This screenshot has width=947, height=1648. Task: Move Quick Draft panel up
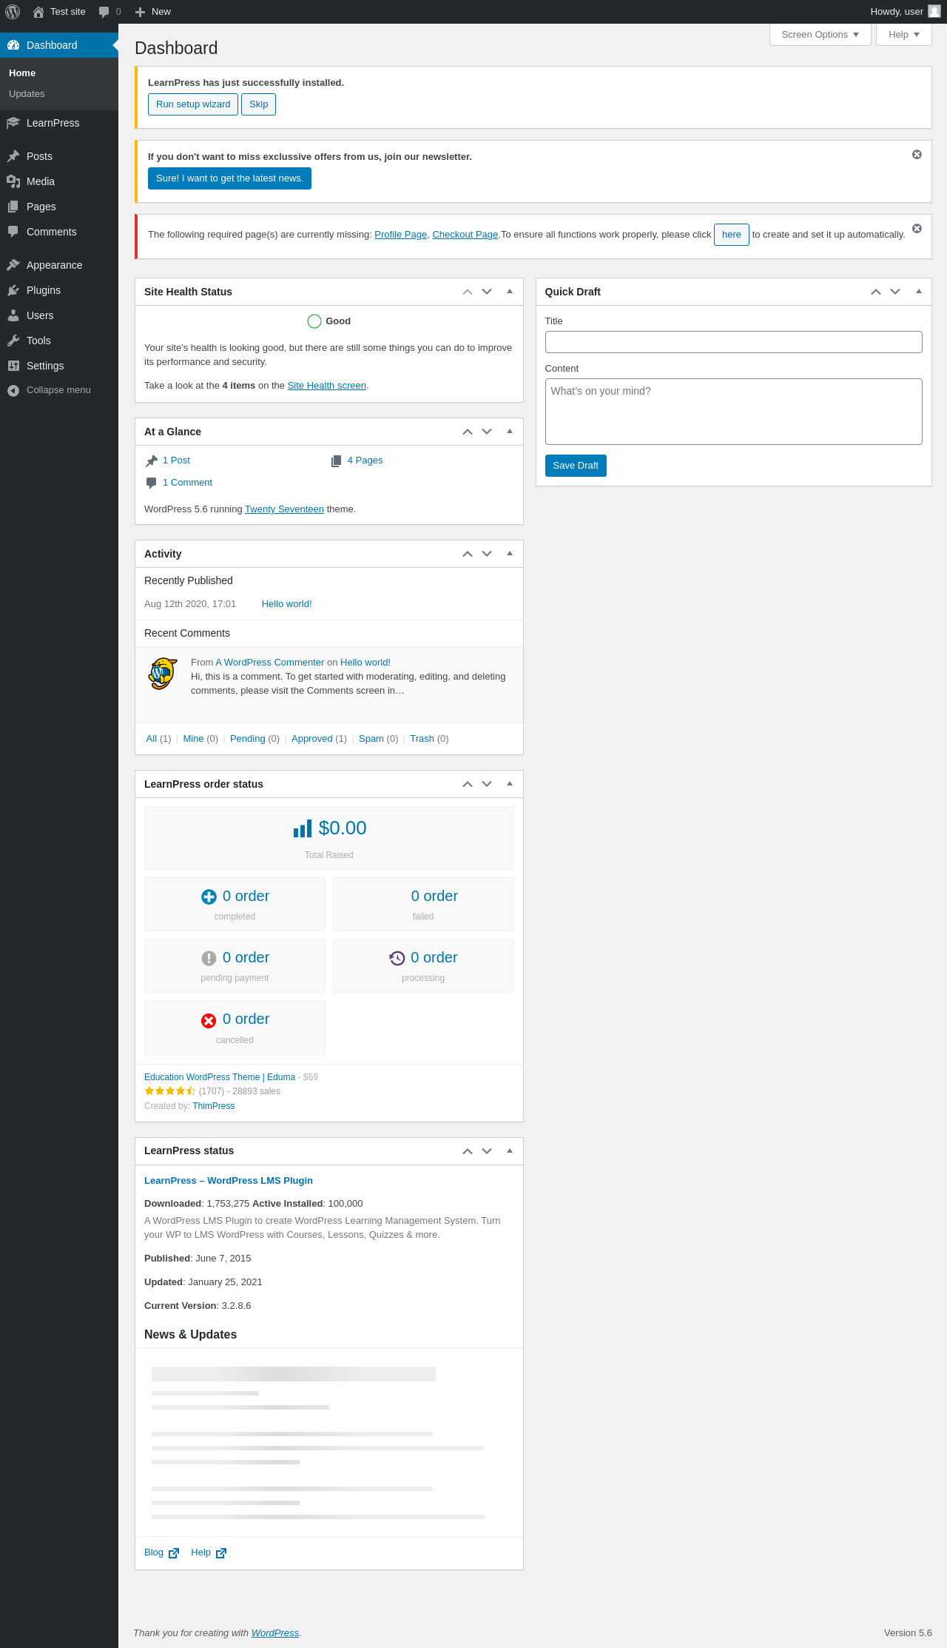[x=876, y=292]
